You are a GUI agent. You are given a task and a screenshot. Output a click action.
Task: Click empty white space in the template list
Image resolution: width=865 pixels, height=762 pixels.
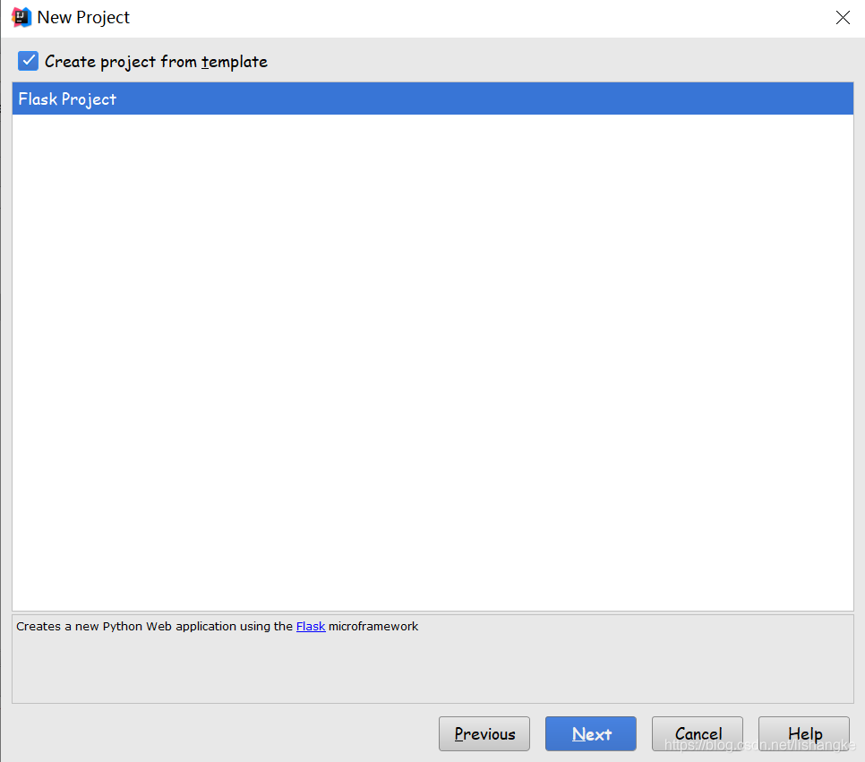(x=432, y=358)
